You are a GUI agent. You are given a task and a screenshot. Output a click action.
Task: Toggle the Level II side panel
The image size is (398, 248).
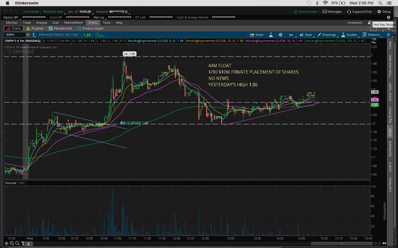[x=390, y=167]
